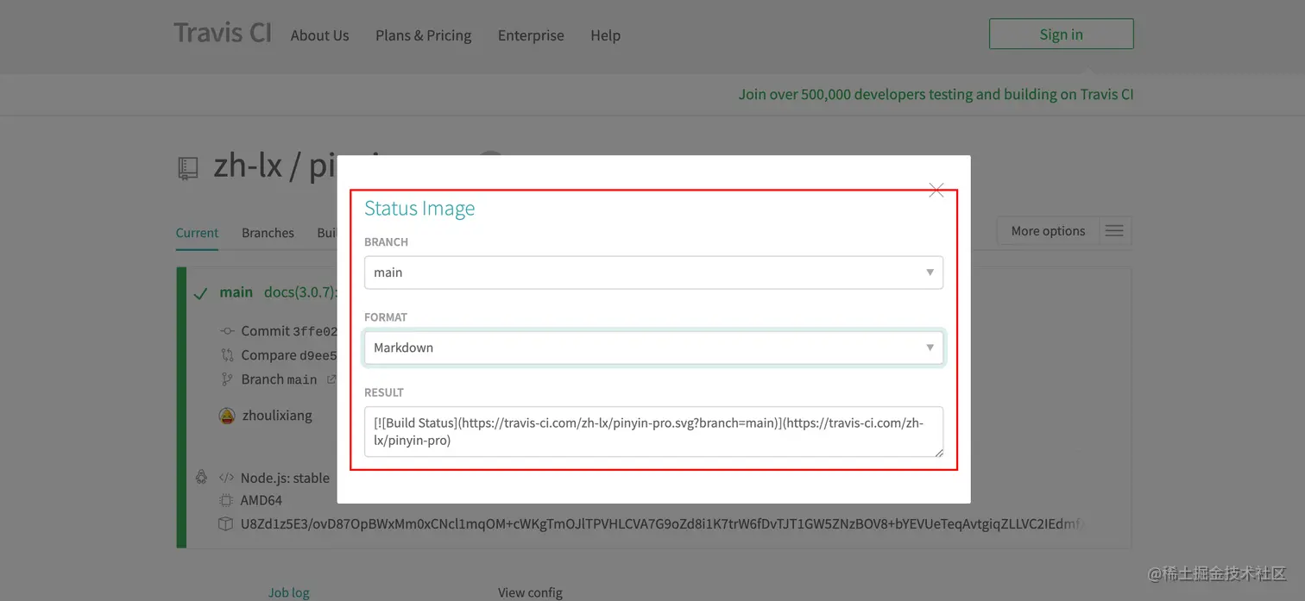Open Plans & Pricing menu item

[423, 35]
